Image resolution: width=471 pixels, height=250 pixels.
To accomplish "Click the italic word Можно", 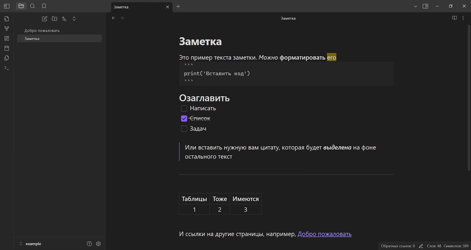I will pos(268,58).
